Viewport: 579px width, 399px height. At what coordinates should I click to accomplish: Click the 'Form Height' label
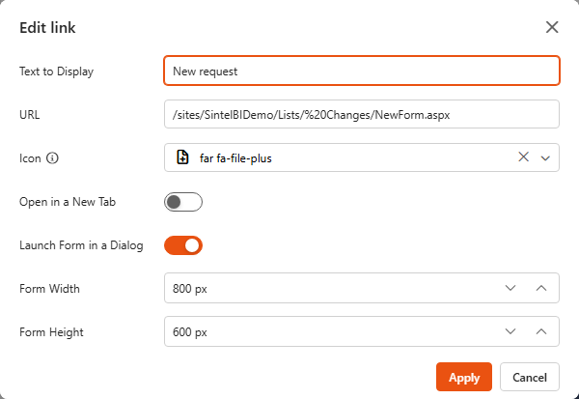click(51, 332)
